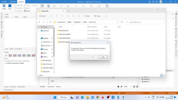Screen dimensions: 178x100
Task: Open DemoProject folder in sidebar
Action: [47, 61]
